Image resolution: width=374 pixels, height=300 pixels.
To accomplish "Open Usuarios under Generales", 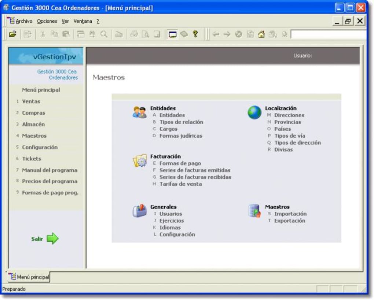I will tap(170, 214).
